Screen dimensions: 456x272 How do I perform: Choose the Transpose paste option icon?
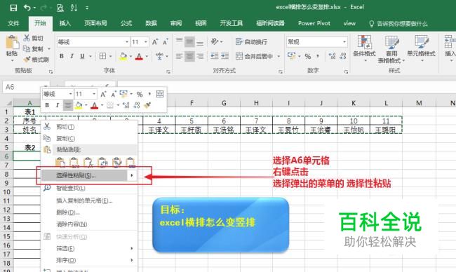point(102,163)
